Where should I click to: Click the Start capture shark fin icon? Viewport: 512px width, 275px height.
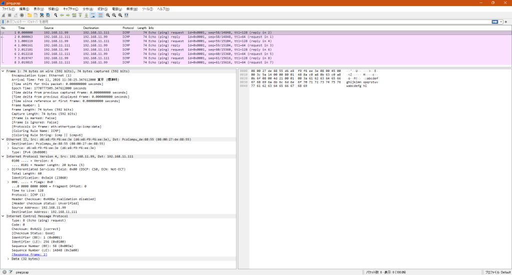[x=3, y=15]
